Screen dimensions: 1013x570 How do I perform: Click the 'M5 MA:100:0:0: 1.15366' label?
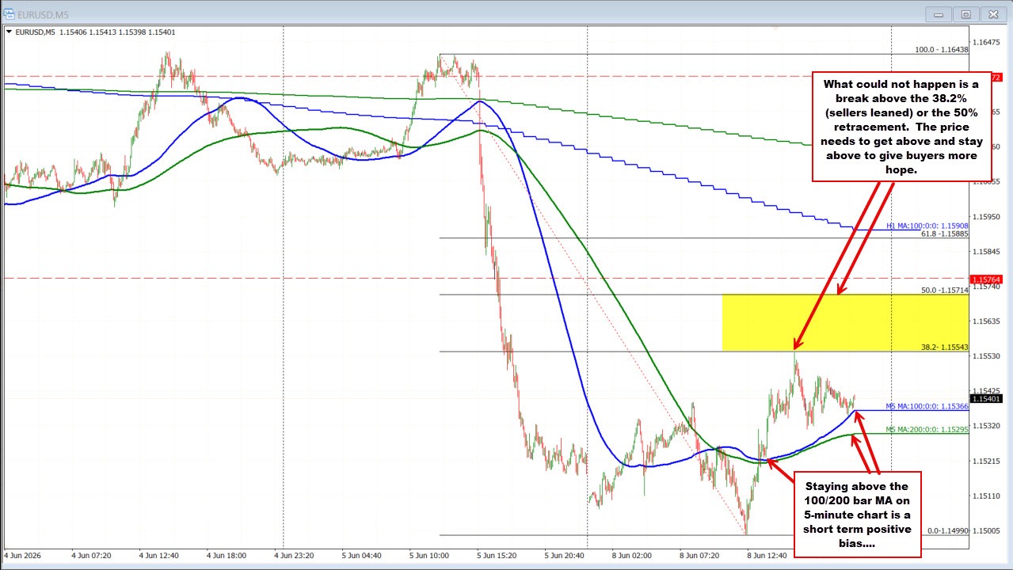[927, 406]
